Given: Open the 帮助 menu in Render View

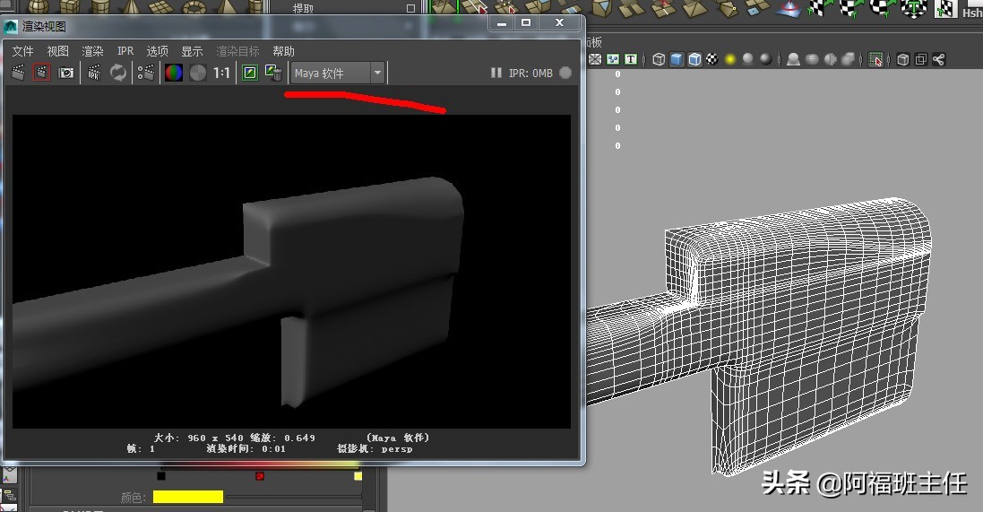Looking at the screenshot, I should [283, 51].
